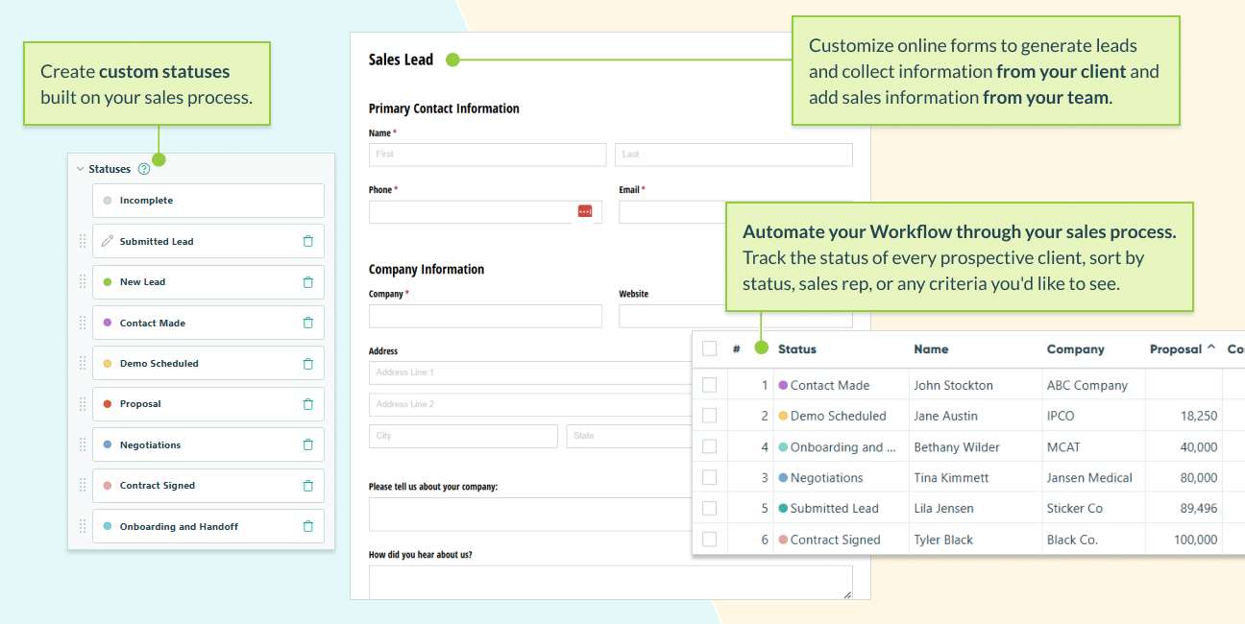Delete the Demo Scheduled status
The image size is (1245, 624).
310,363
